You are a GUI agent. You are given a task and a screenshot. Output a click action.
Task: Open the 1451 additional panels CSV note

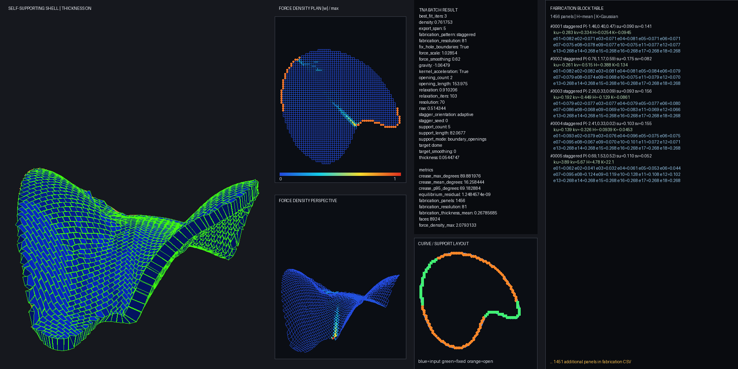pos(591,362)
